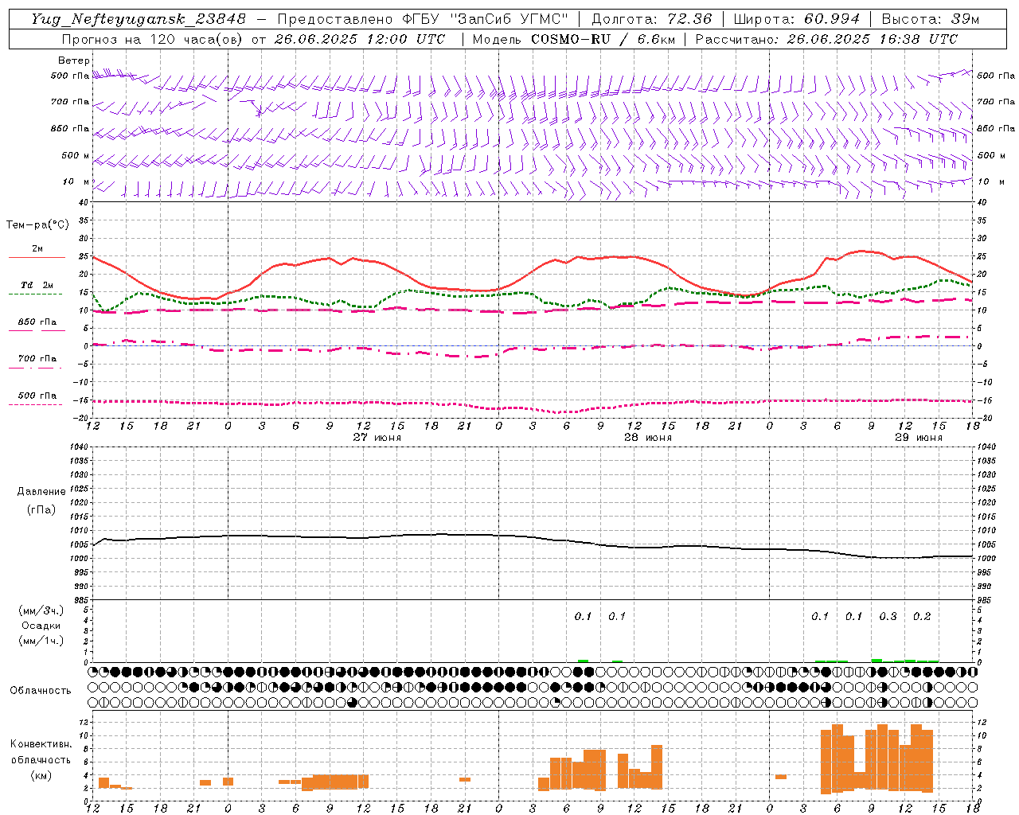This screenshot has width=1019, height=815.
Task: Click the 700 гПа temperature legend entry
Action: click(37, 358)
